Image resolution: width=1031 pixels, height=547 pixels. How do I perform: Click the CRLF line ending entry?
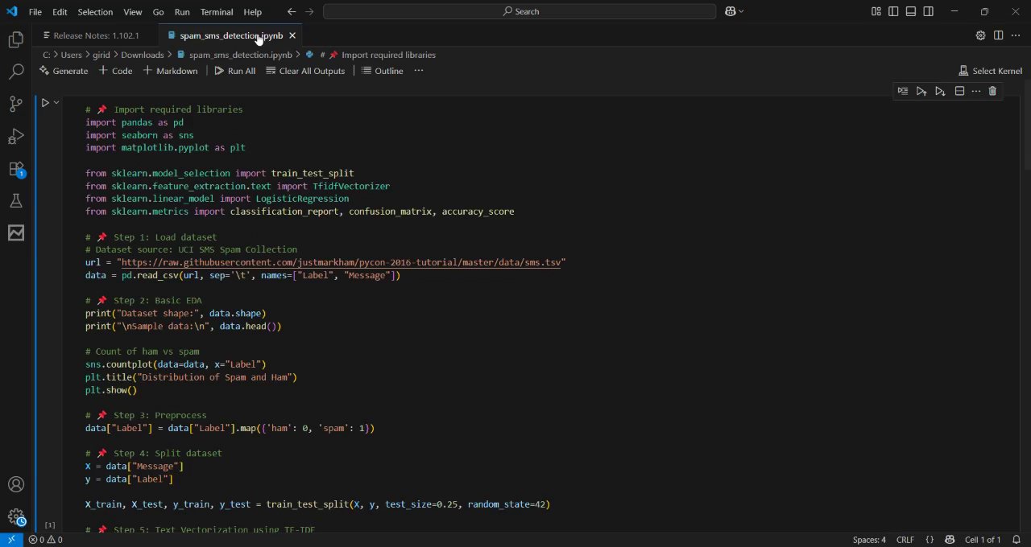coord(905,540)
